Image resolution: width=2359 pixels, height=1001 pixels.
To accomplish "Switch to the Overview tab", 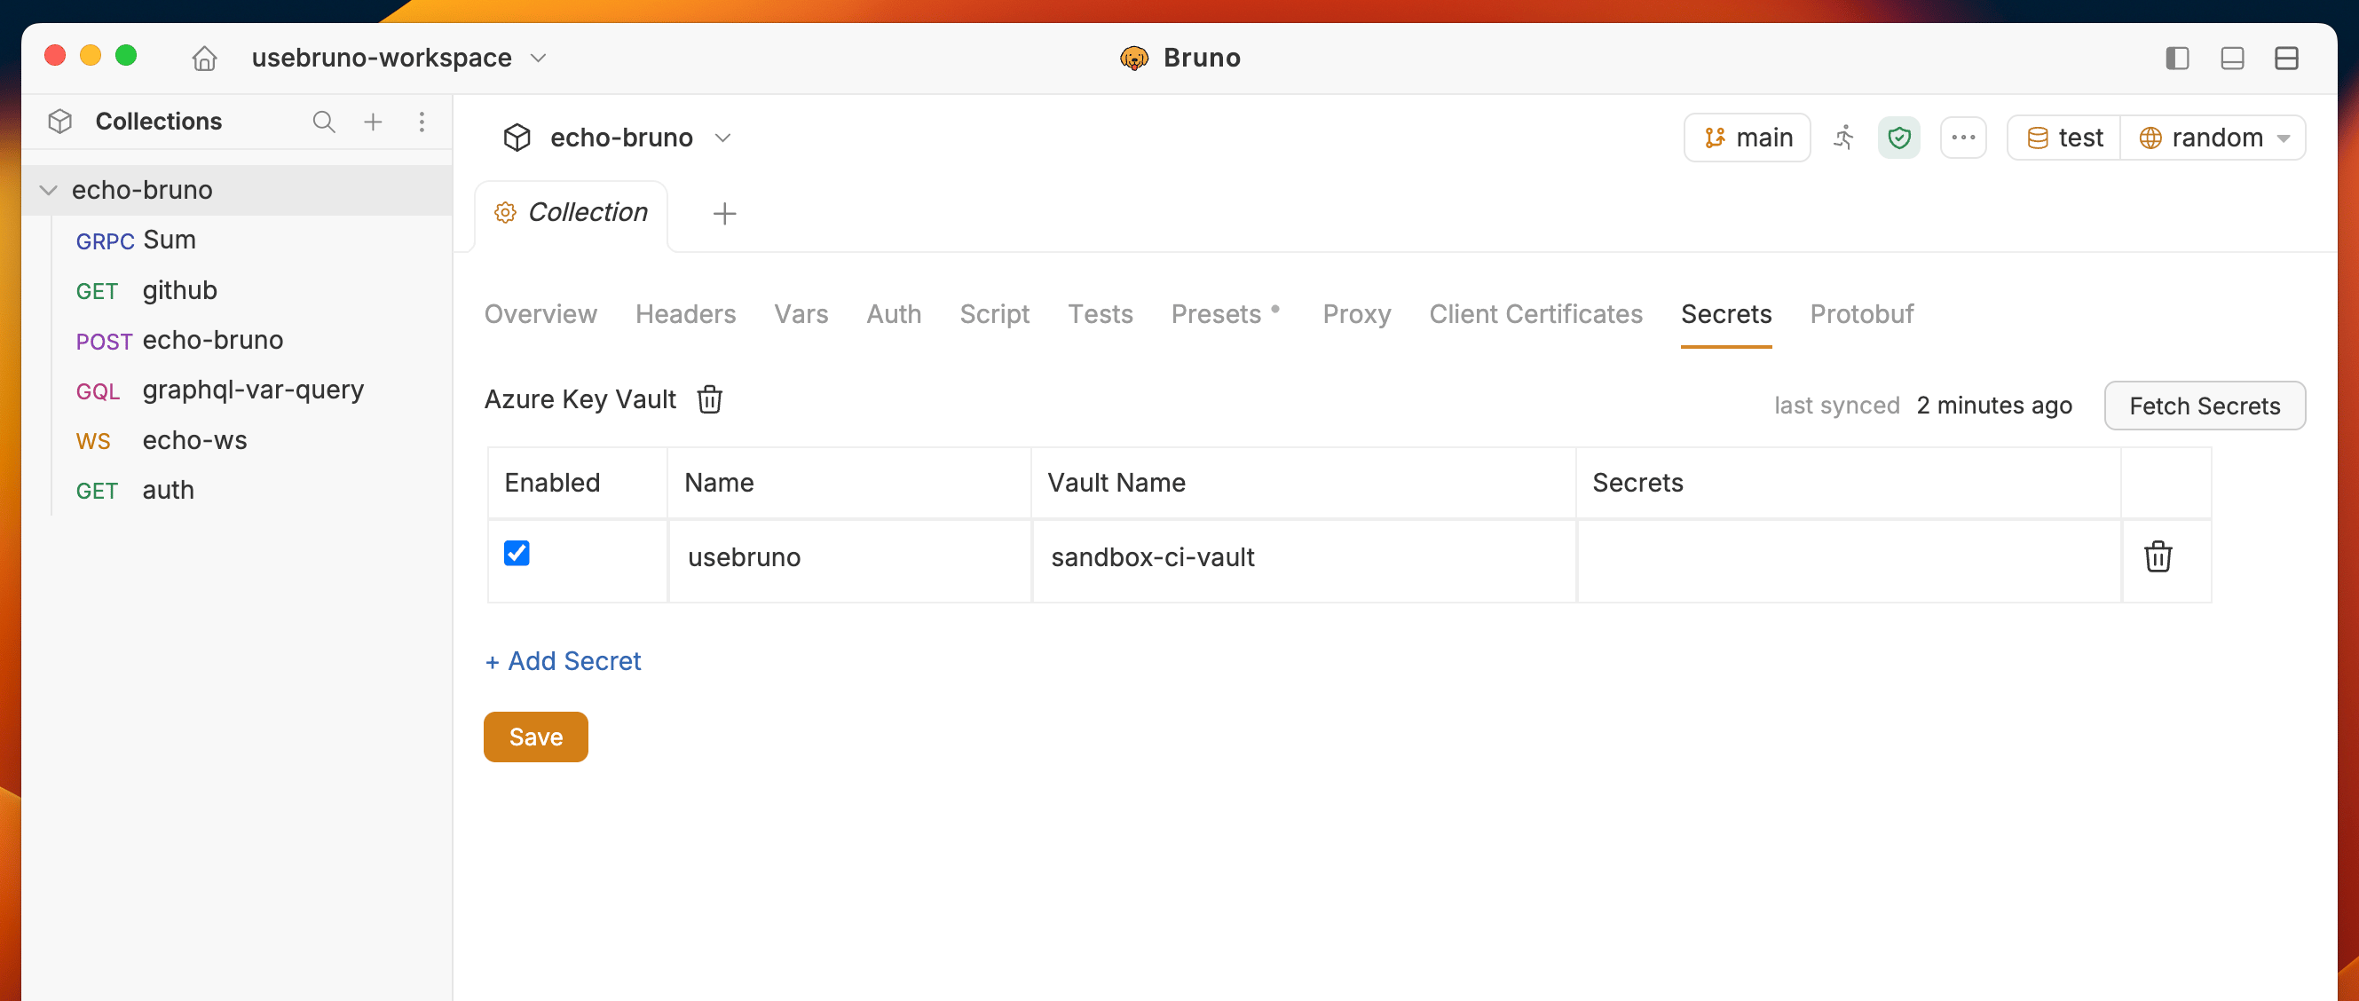I will tap(540, 314).
